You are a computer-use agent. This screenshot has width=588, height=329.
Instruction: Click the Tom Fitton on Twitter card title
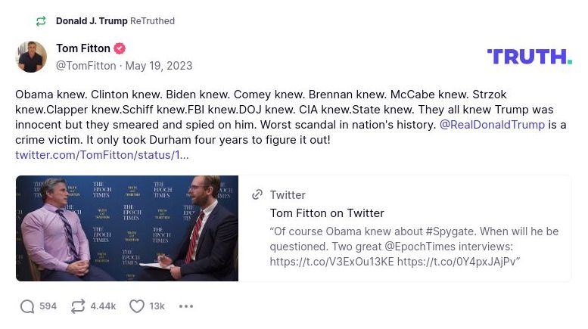pyautogui.click(x=327, y=213)
